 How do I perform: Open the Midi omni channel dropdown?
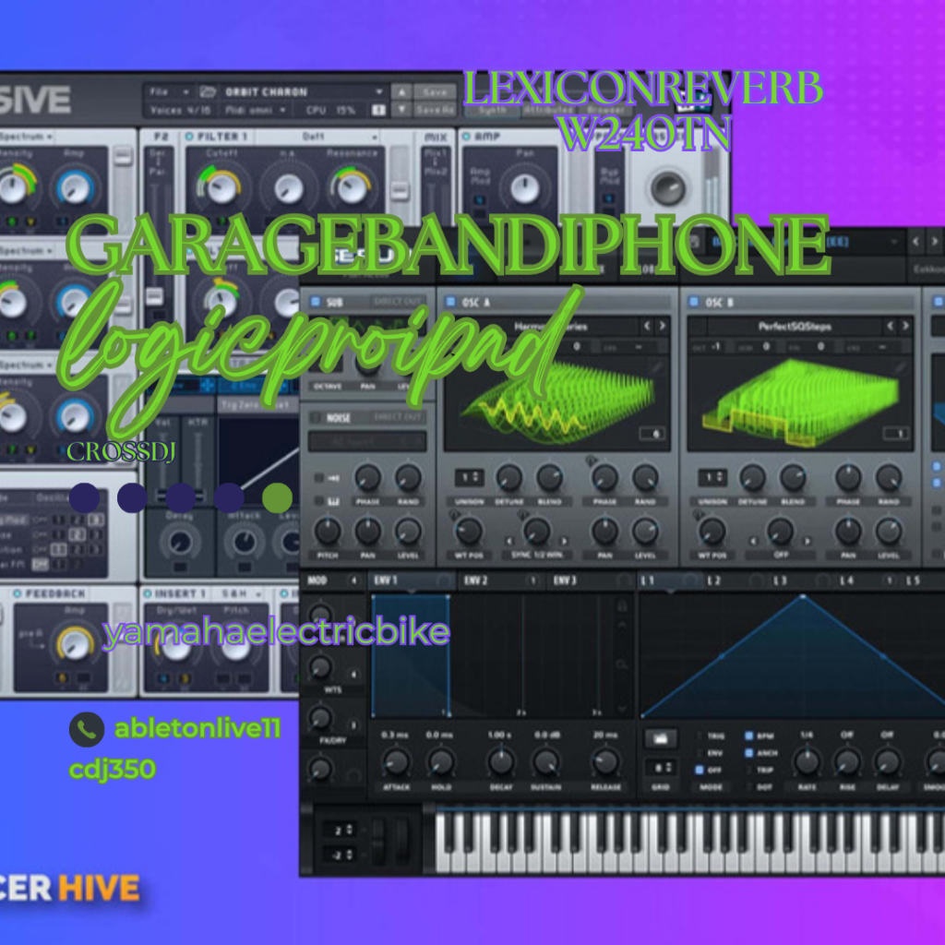[255, 110]
